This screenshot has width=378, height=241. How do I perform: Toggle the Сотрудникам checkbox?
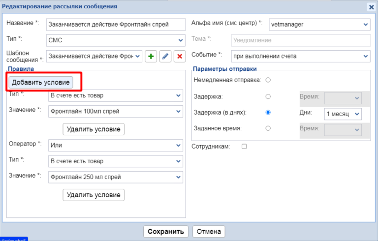tap(244, 147)
